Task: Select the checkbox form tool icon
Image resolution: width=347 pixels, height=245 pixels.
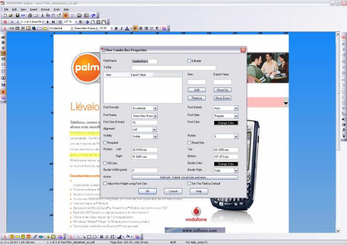Action: point(23,28)
